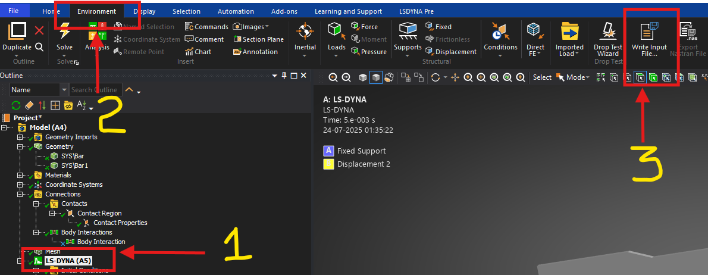Open the A-Z sort dropdown in Outline

coord(91,108)
